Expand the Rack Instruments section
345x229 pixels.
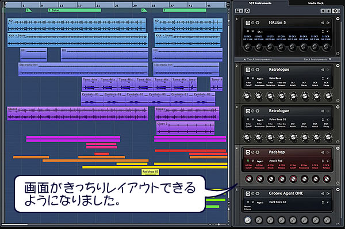point(317,59)
